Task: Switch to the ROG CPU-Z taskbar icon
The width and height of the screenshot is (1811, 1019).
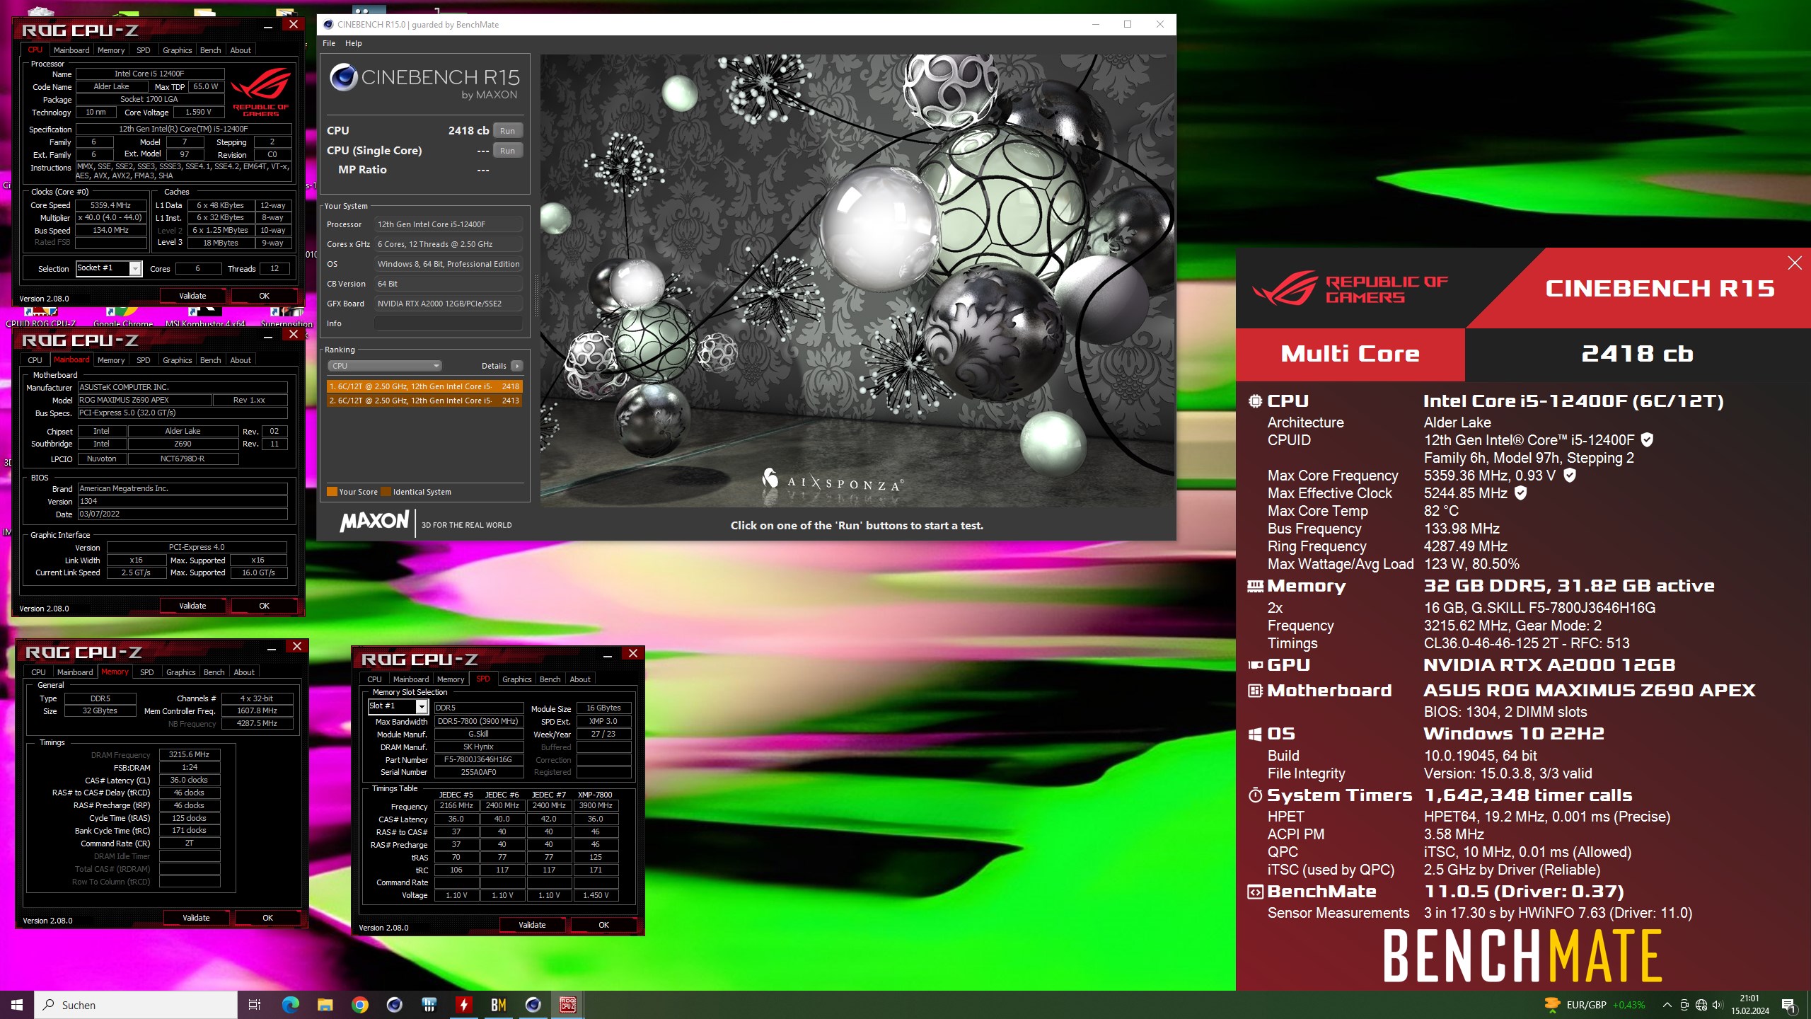Action: 567,1005
